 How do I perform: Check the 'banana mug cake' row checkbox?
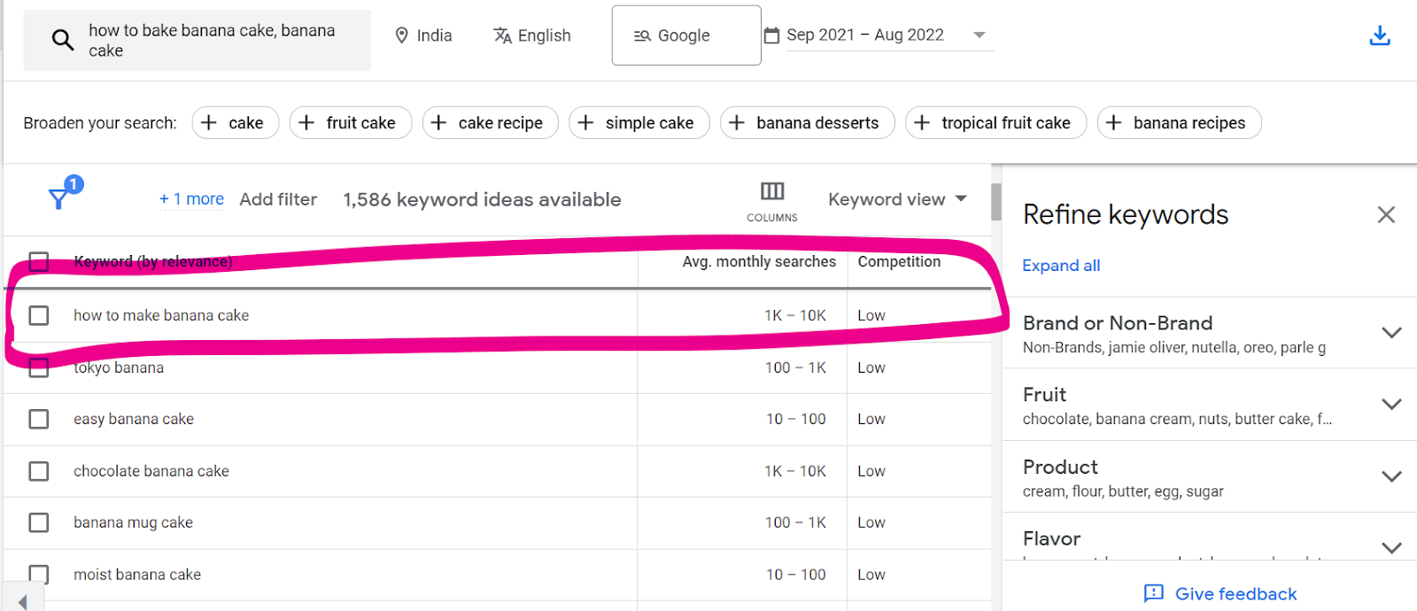point(39,522)
